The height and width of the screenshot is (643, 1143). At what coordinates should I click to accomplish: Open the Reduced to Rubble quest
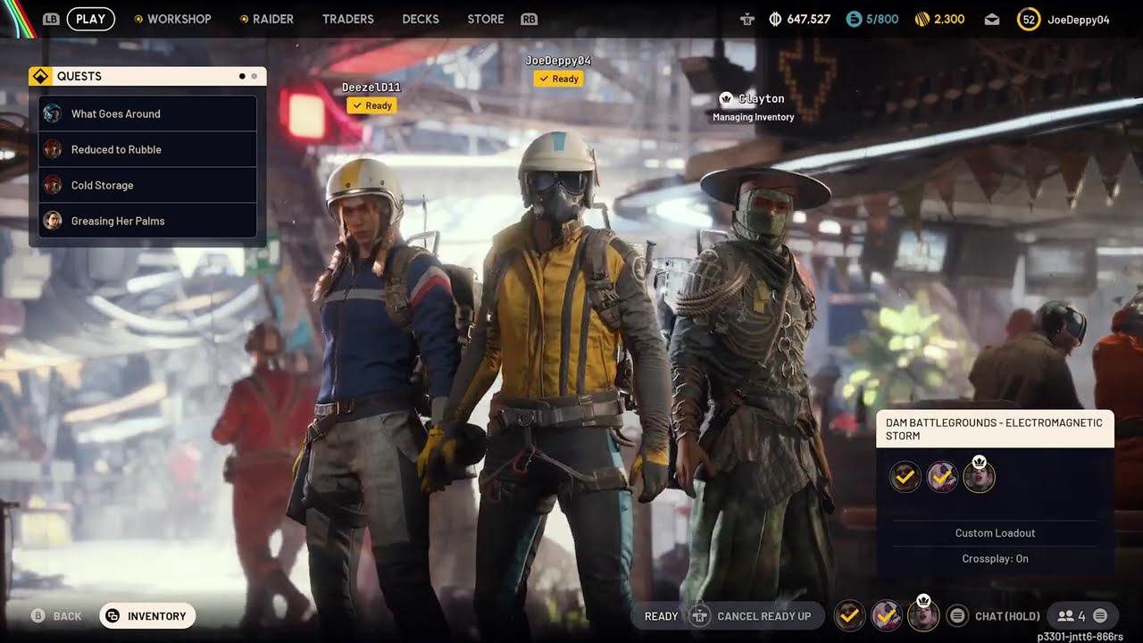tap(147, 149)
